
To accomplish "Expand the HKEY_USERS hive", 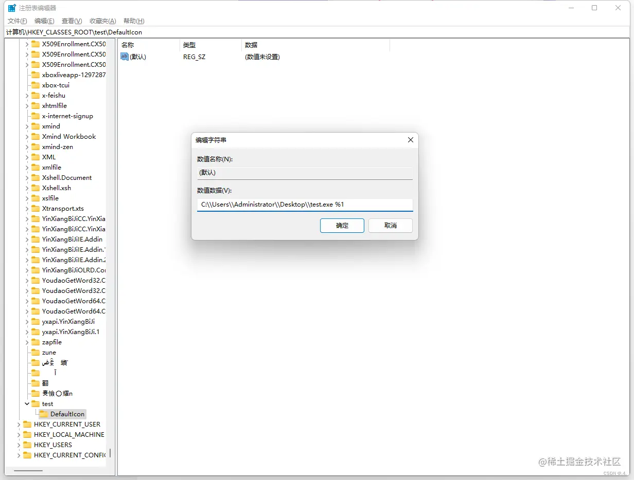I will (19, 445).
